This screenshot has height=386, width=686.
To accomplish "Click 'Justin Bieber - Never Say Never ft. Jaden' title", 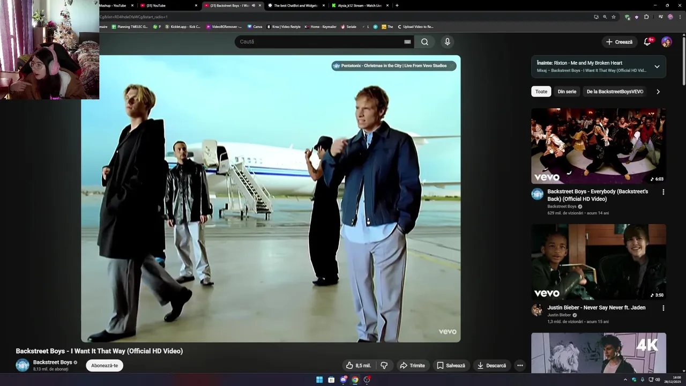I will (x=596, y=308).
